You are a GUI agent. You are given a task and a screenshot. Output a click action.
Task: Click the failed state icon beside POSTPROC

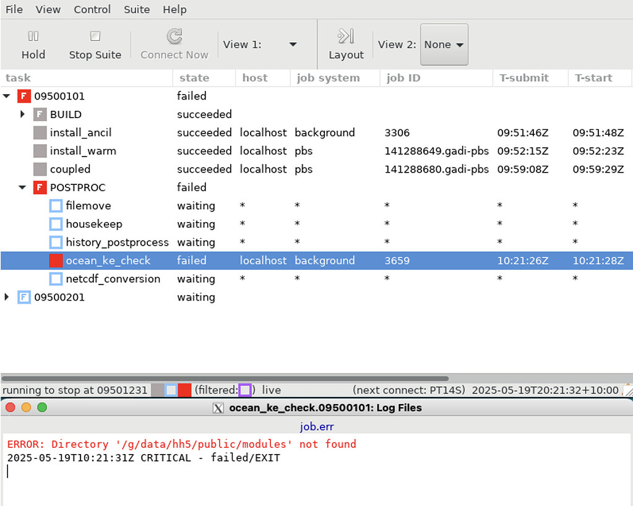(40, 187)
